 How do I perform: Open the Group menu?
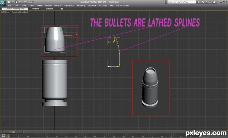24,6
